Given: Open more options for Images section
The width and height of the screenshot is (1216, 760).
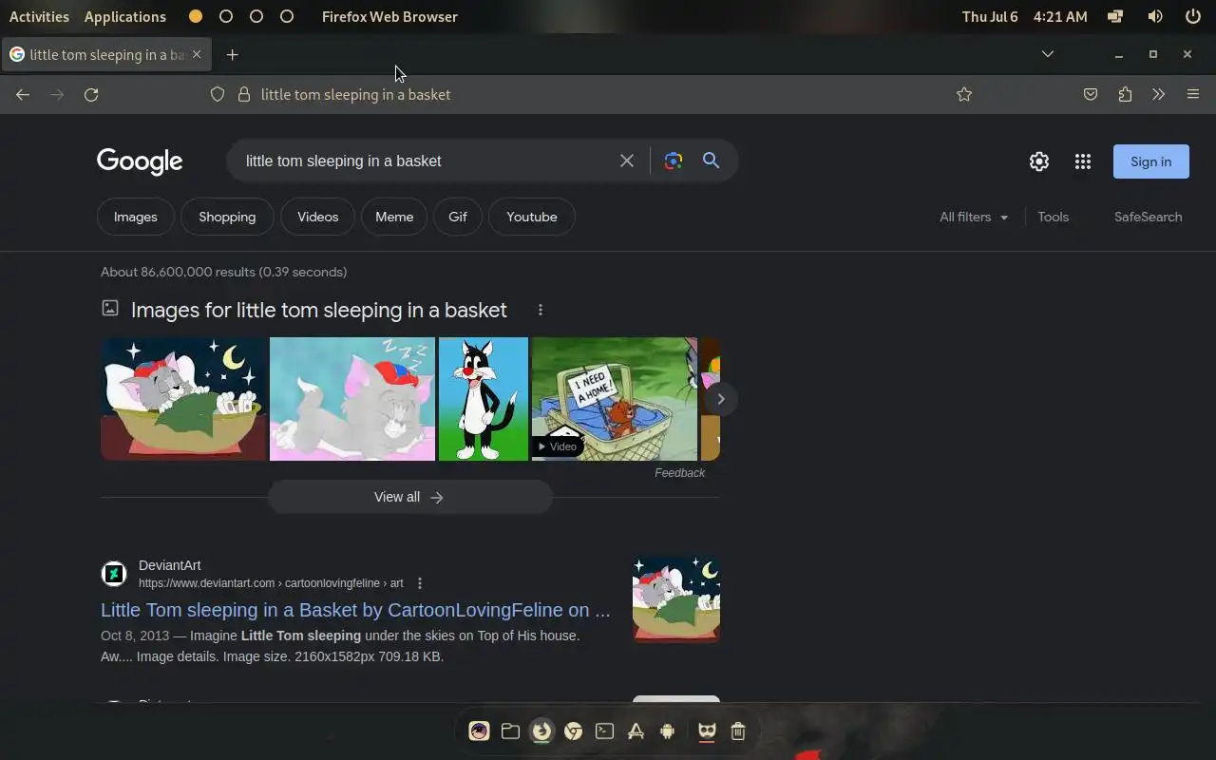Looking at the screenshot, I should 540,310.
